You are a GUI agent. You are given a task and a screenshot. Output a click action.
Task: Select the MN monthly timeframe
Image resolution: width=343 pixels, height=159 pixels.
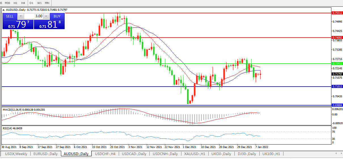[x=47, y=3]
